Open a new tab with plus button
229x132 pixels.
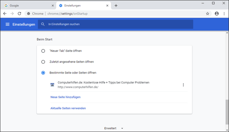point(116,5)
